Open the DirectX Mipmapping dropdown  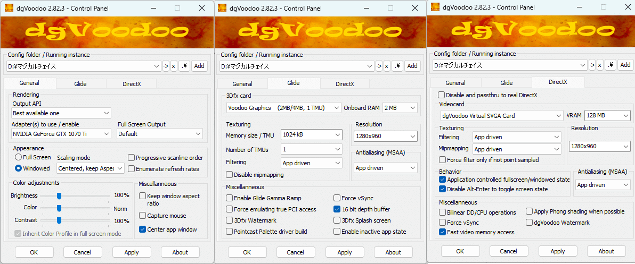click(517, 149)
